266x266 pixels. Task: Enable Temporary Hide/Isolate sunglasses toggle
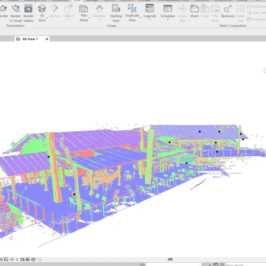click(x=11, y=259)
